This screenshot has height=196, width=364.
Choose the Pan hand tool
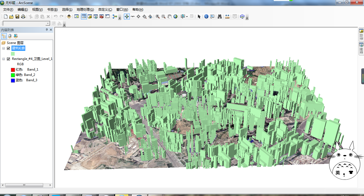tap(169, 17)
